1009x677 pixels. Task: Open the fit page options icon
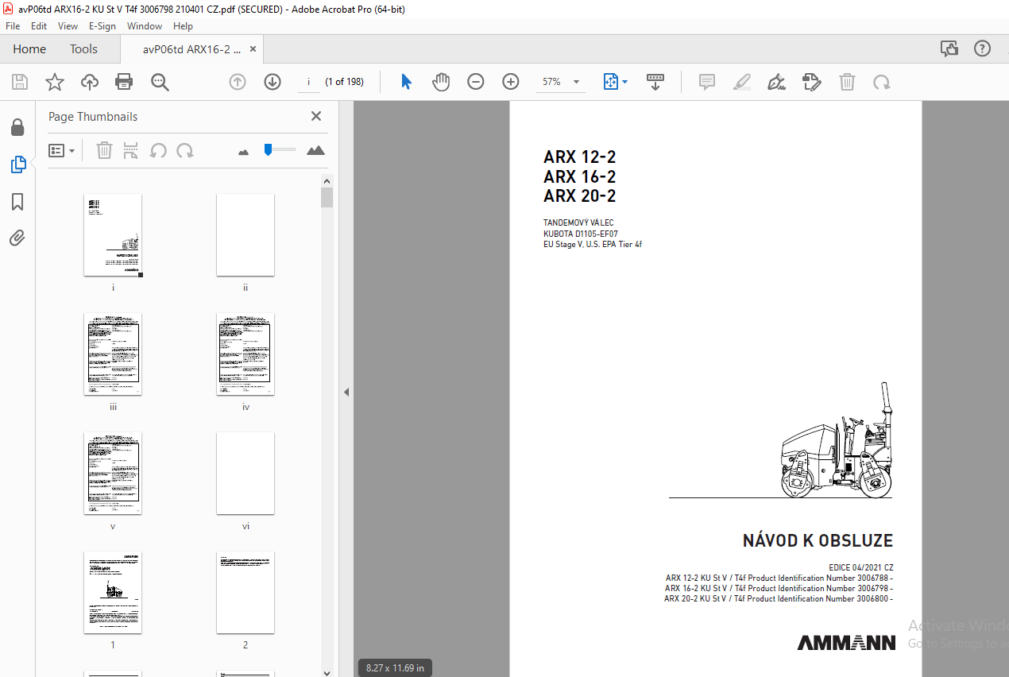point(611,82)
